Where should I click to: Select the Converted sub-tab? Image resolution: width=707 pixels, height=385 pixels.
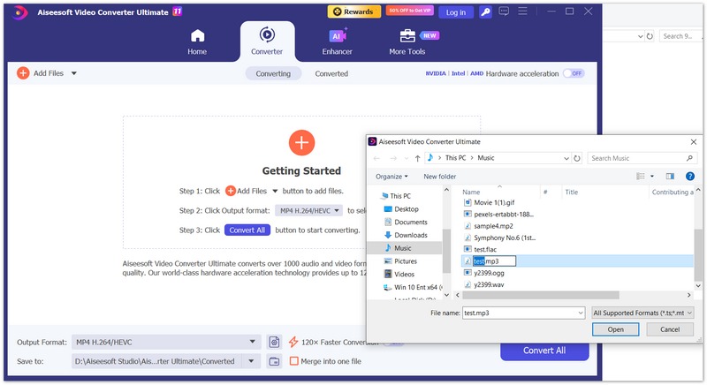[331, 73]
